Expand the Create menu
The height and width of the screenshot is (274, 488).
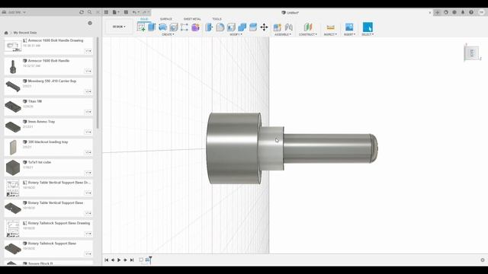168,34
